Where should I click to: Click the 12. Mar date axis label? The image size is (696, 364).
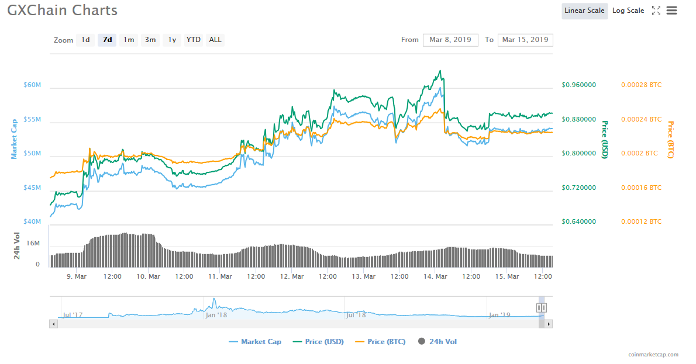click(x=292, y=276)
